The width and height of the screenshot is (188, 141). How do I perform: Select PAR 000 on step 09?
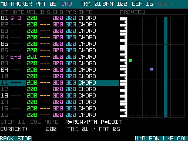click(x=71, y=70)
